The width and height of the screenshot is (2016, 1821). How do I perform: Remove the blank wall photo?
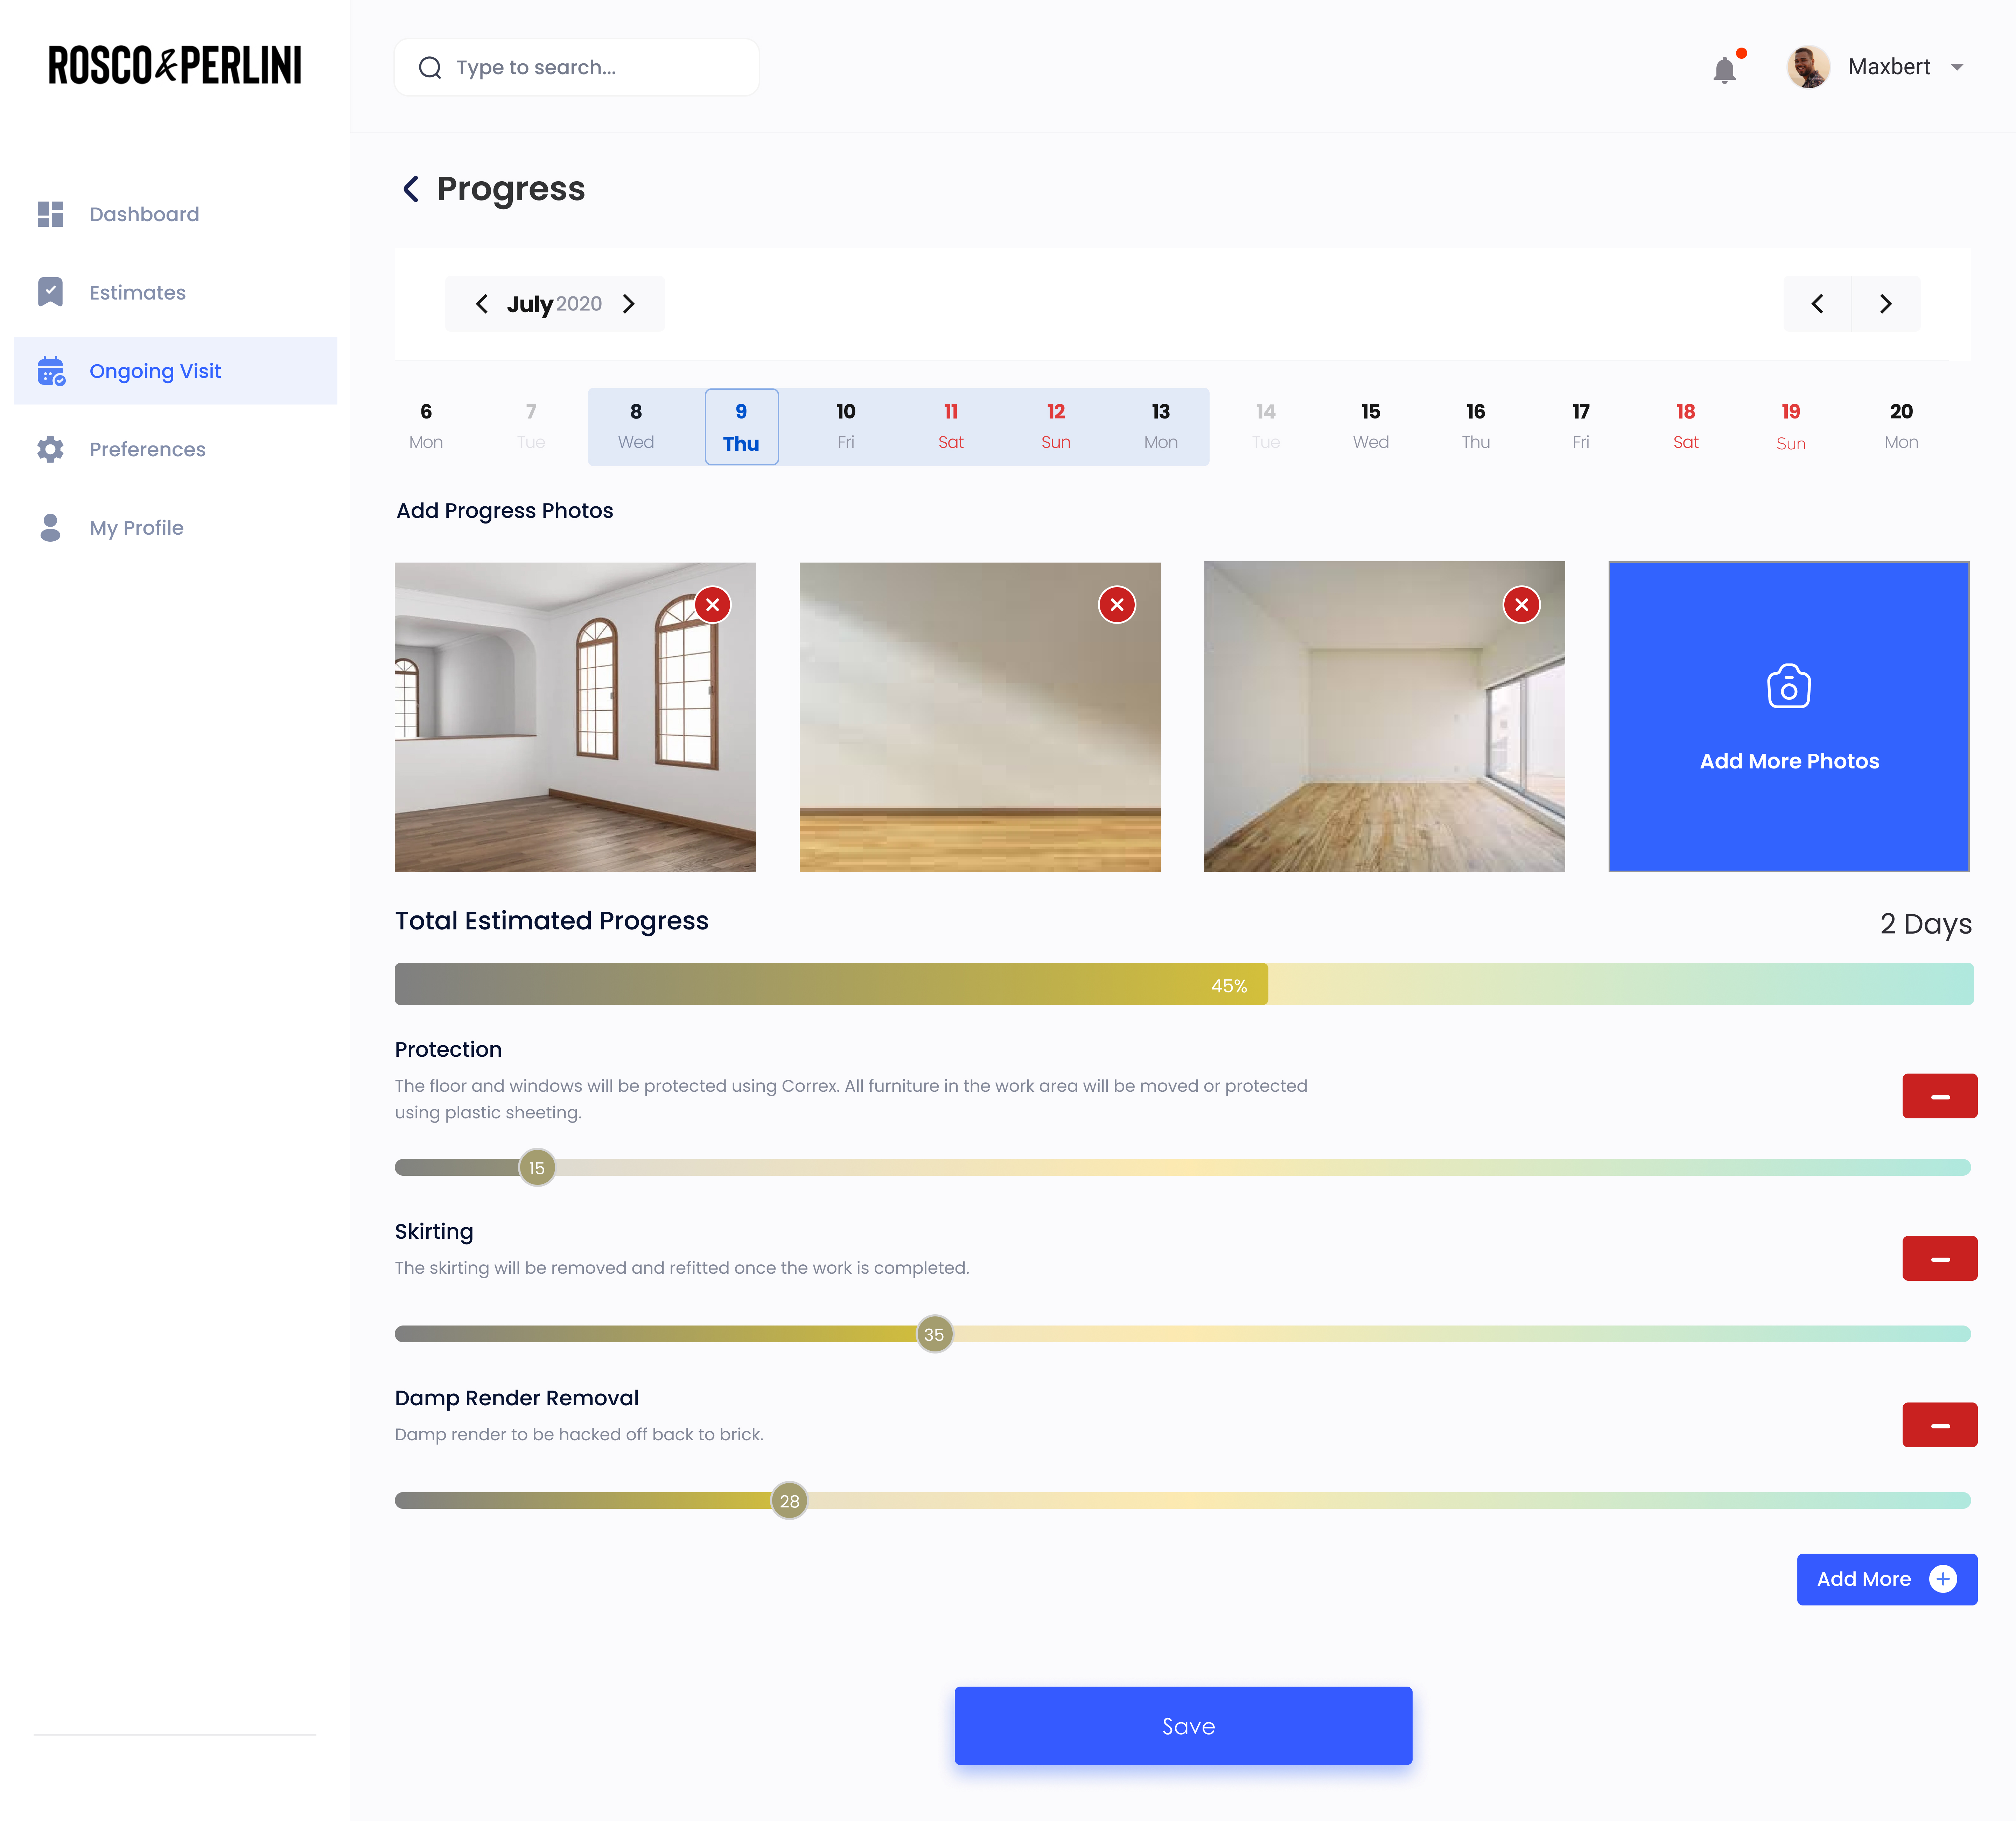(x=1117, y=605)
